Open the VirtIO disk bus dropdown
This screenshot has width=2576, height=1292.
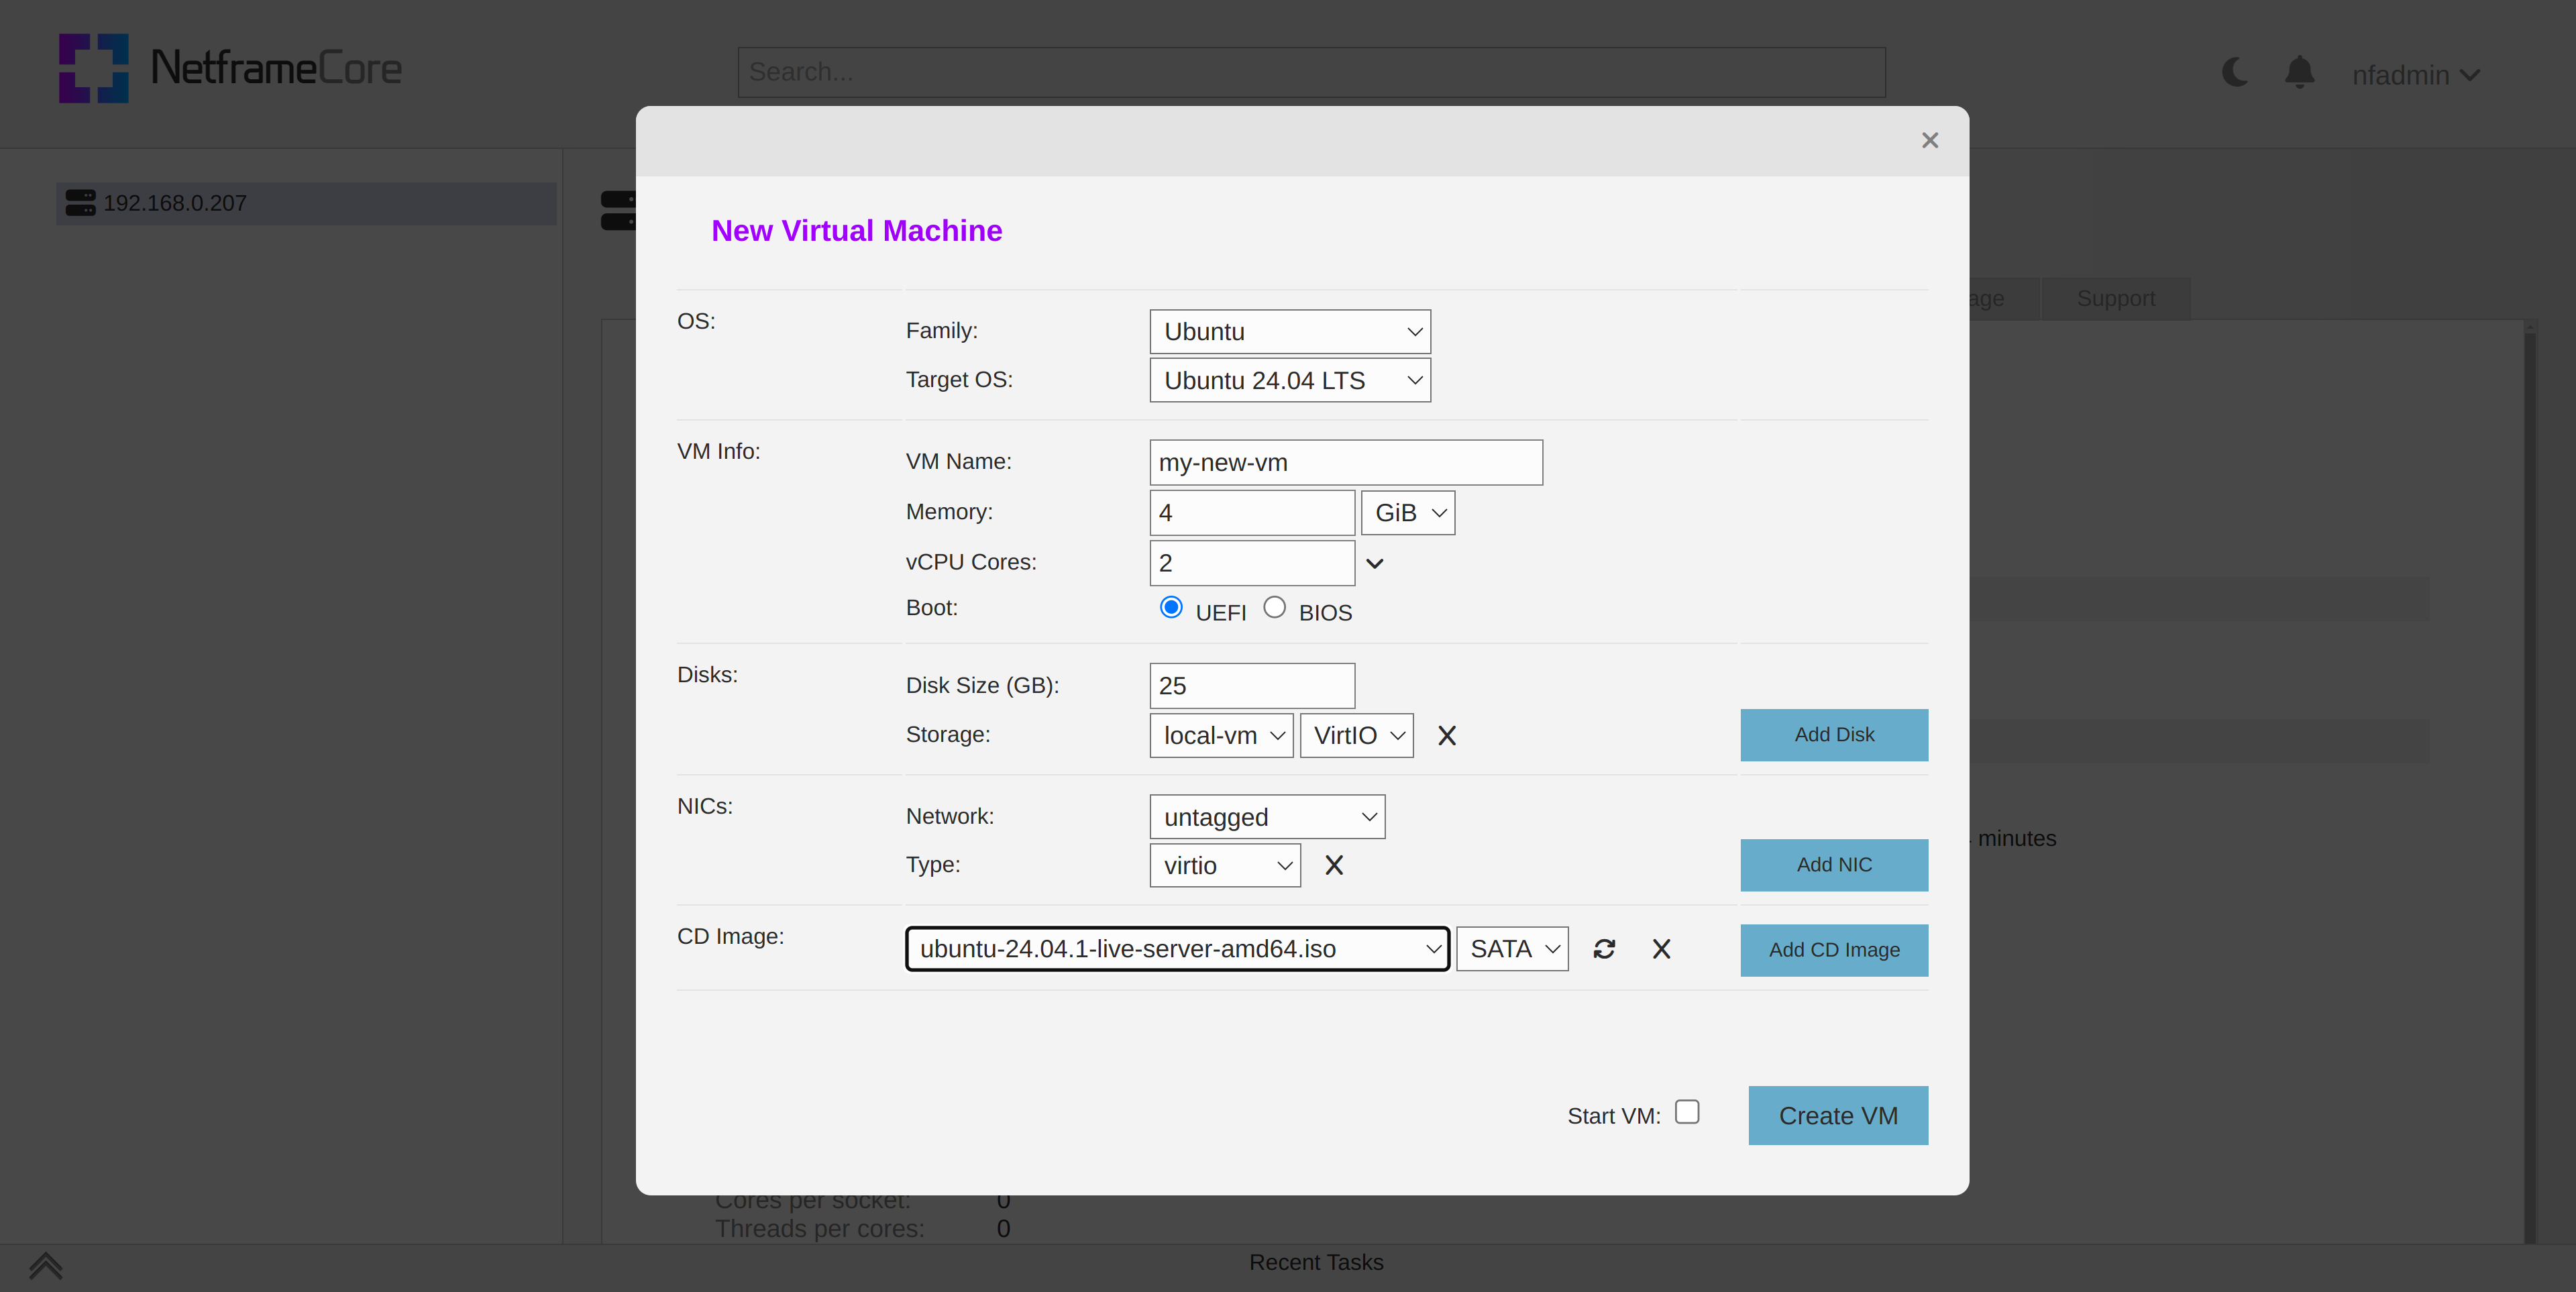[1357, 736]
